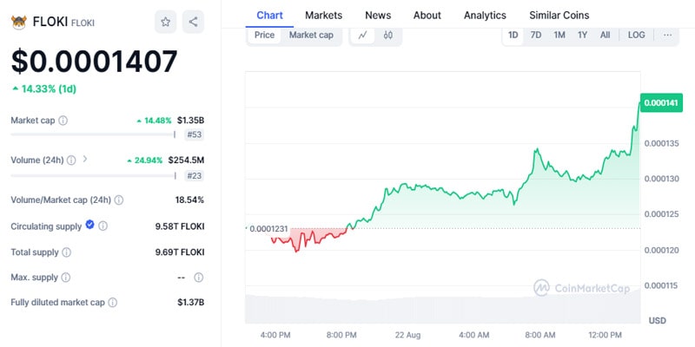
Task: Click the FLOKI coin logo
Action: tap(18, 23)
